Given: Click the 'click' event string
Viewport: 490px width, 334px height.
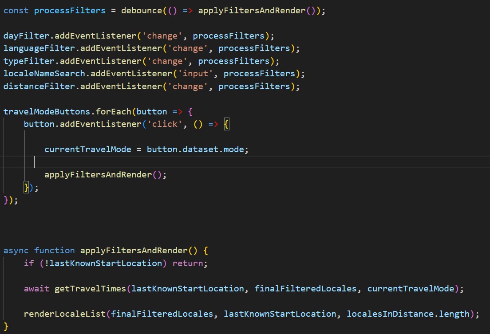Looking at the screenshot, I should point(164,124).
